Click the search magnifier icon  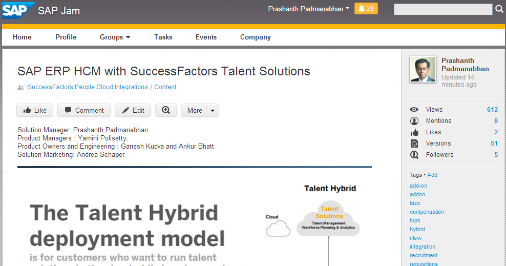click(499, 9)
